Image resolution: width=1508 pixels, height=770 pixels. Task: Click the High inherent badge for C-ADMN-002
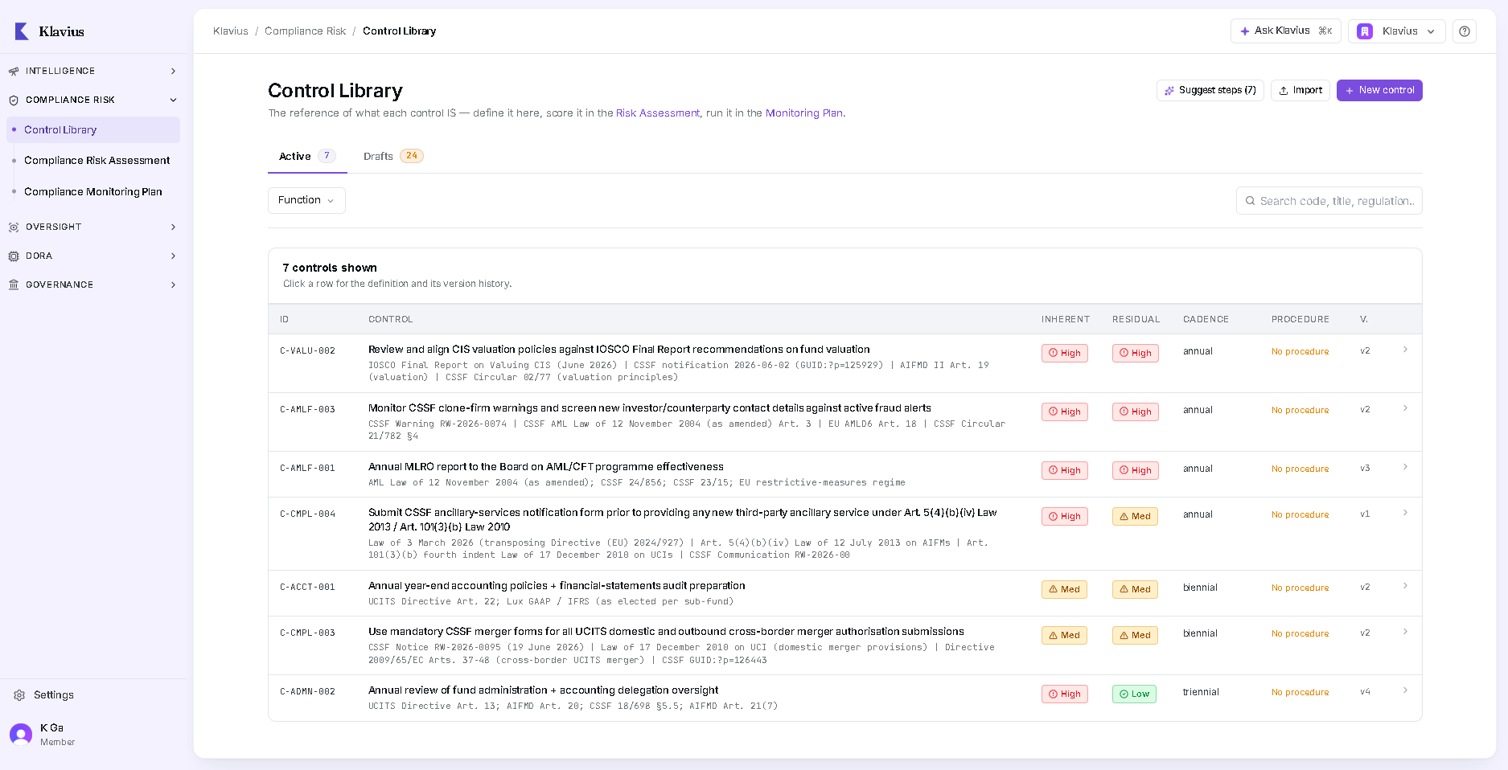point(1065,694)
